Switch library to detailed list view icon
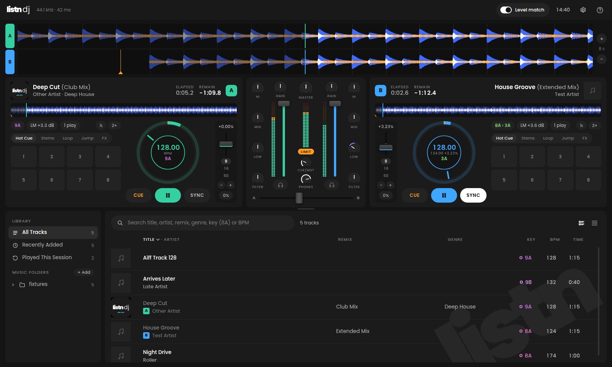This screenshot has height=367, width=612. tap(581, 223)
